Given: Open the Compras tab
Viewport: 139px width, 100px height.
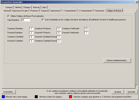Looking at the screenshot, I should point(9,7).
